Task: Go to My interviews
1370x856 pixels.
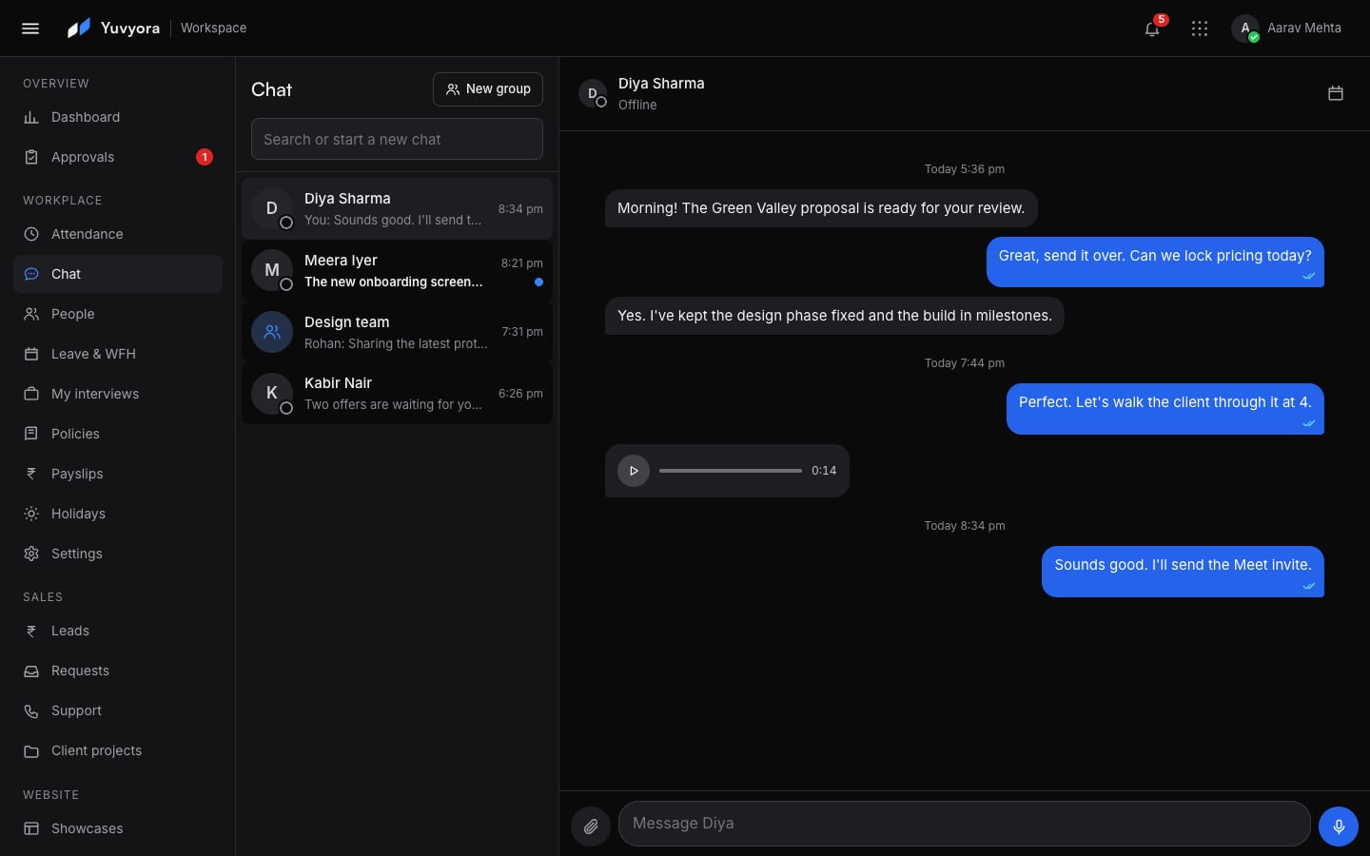Action: tap(118, 394)
